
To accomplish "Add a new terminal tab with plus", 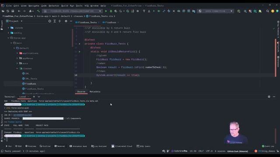I will pyautogui.click(x=34, y=97).
